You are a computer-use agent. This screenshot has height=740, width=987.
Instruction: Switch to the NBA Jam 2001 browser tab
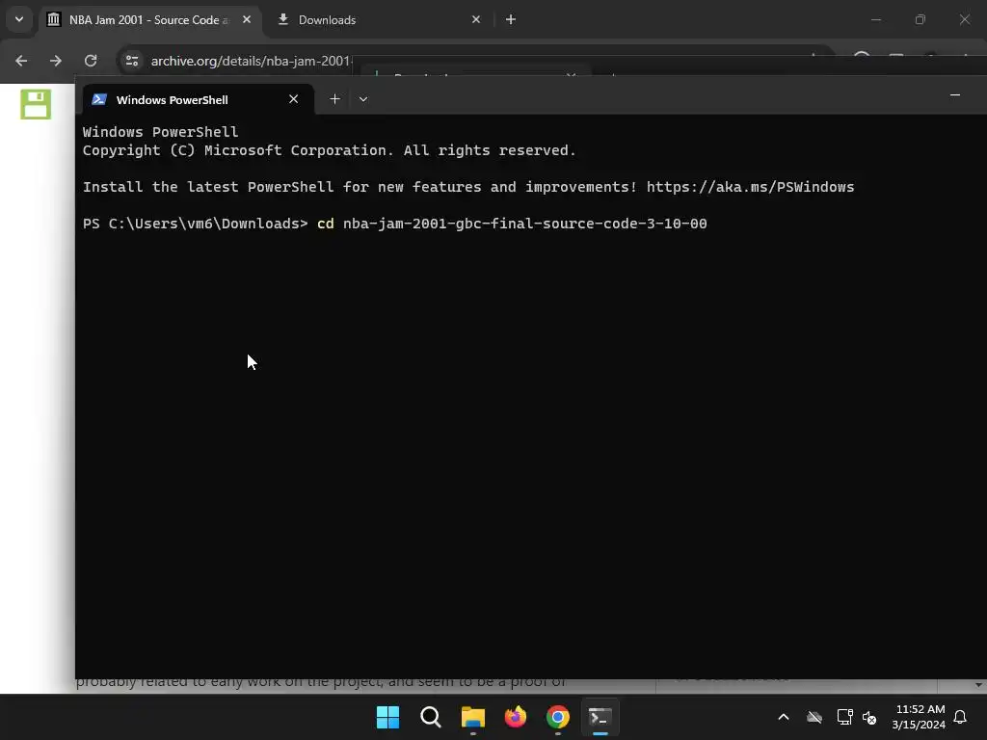point(149,20)
